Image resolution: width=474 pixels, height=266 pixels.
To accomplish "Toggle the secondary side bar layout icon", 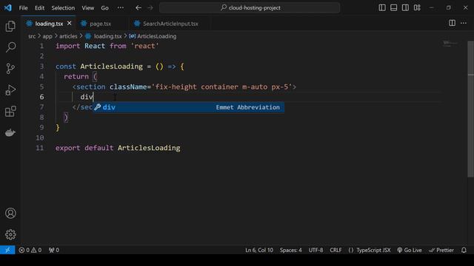I will tap(405, 8).
